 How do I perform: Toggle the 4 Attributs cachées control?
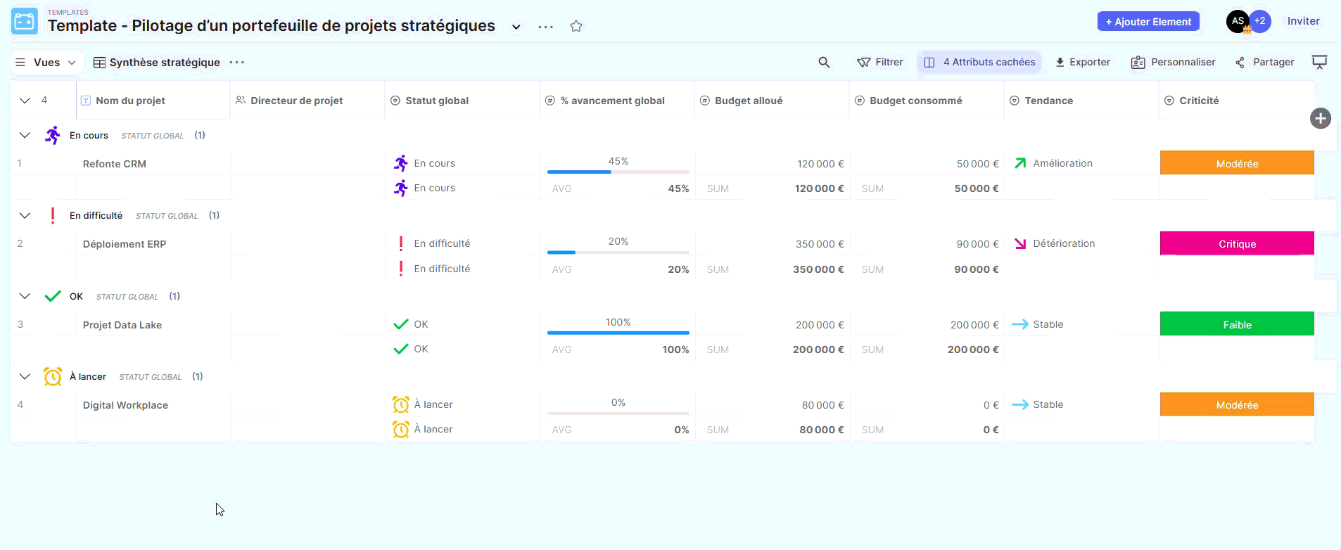coord(979,63)
